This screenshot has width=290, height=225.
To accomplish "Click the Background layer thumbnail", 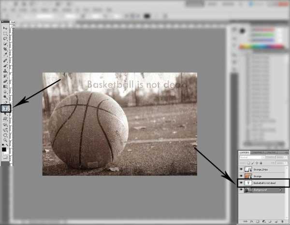I will click(x=248, y=190).
